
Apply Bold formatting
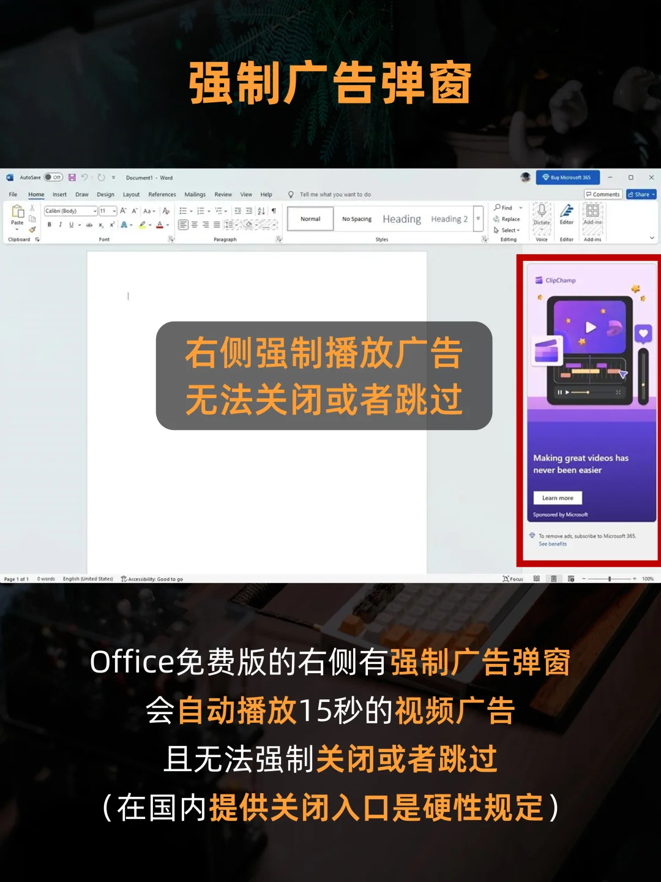tap(50, 225)
